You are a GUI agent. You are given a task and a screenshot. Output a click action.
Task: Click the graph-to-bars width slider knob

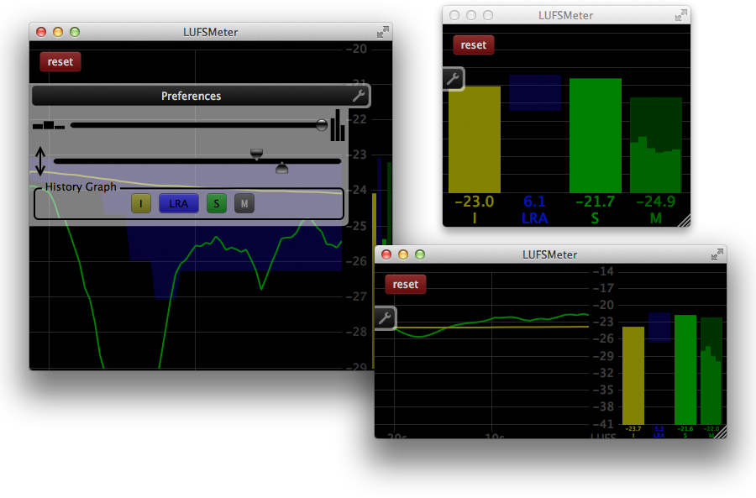[x=322, y=125]
